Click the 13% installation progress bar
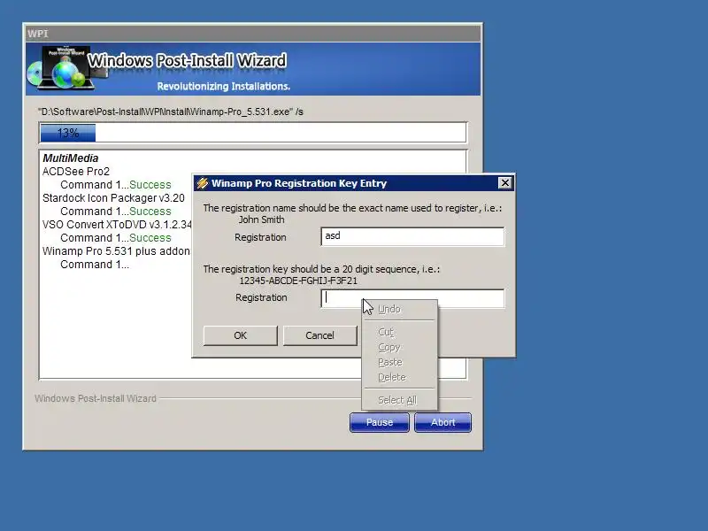 click(x=253, y=133)
